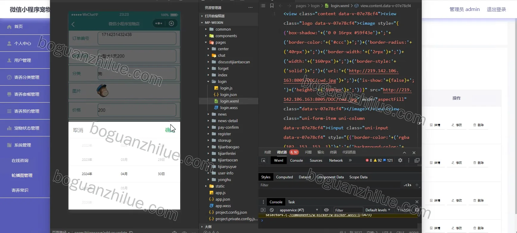The width and height of the screenshot is (517, 233).
Task: Open the 调试器 debugger tab
Action: pyautogui.click(x=282, y=152)
